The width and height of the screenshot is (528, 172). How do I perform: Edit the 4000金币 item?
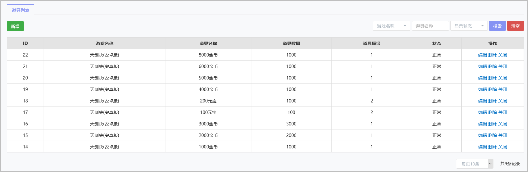483,89
